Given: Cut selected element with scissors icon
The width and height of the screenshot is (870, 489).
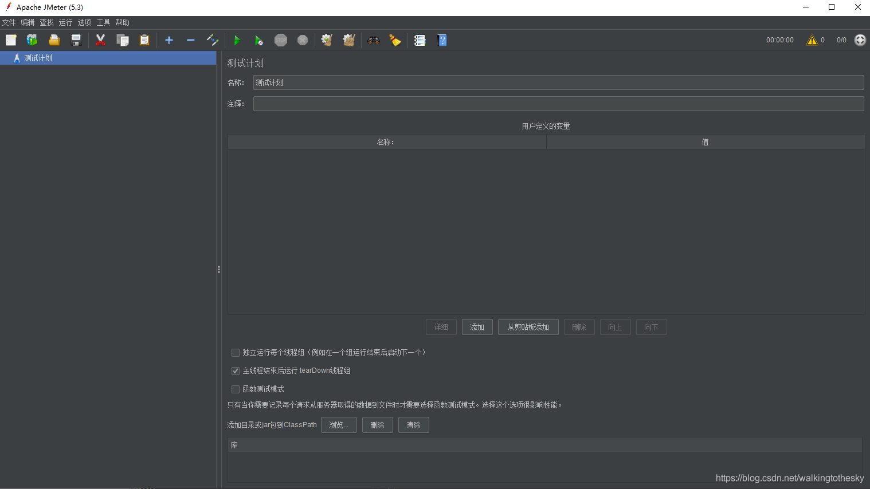Looking at the screenshot, I should [x=101, y=40].
